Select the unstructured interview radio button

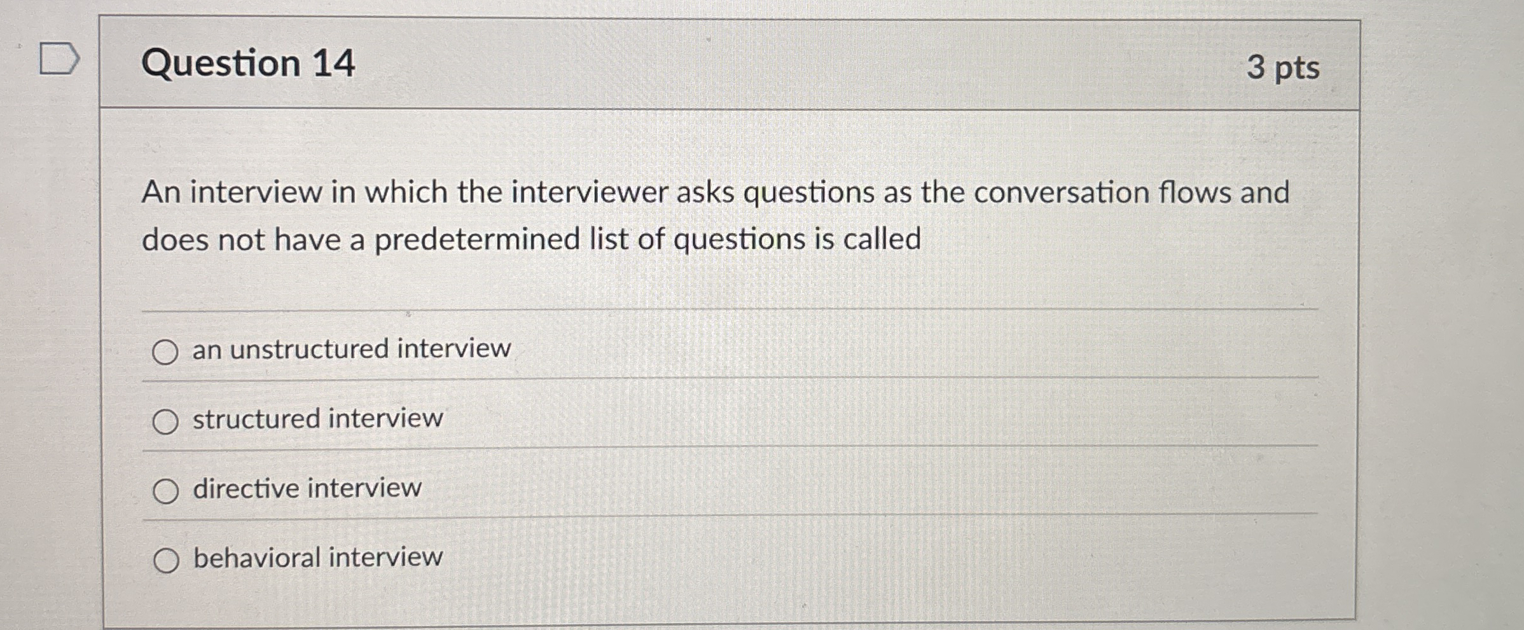click(x=165, y=350)
